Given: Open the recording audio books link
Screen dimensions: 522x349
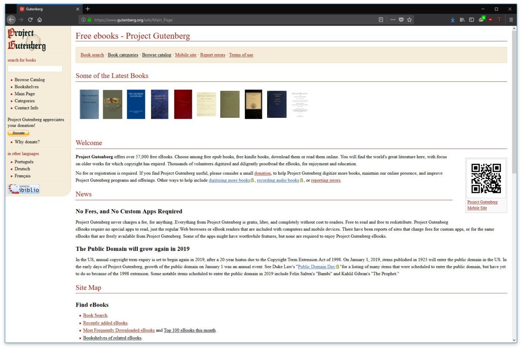Looking at the screenshot, I should pyautogui.click(x=278, y=180).
